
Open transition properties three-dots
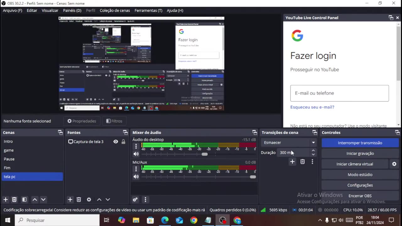pos(312,162)
